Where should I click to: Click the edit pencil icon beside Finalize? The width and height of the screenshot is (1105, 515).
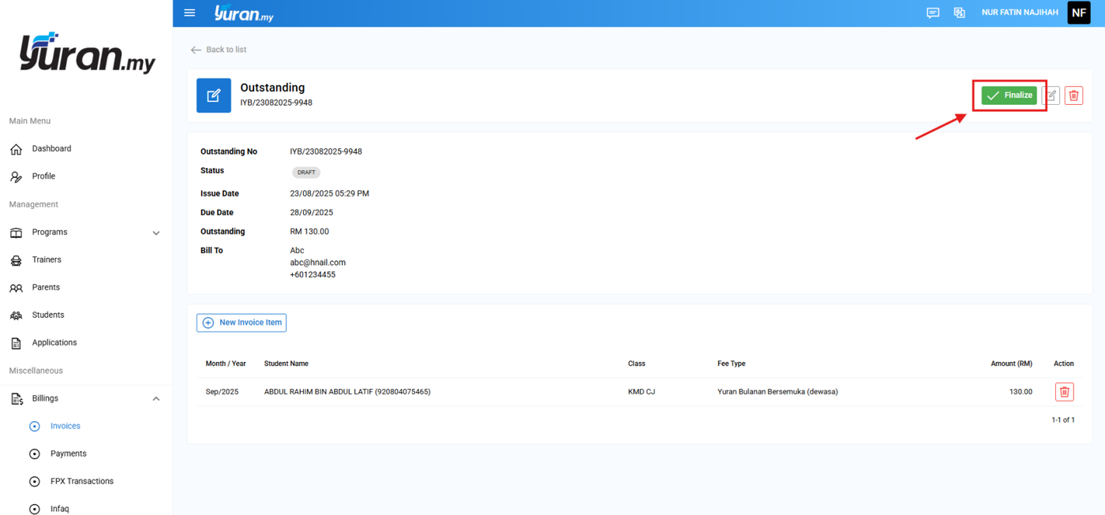pyautogui.click(x=1051, y=95)
